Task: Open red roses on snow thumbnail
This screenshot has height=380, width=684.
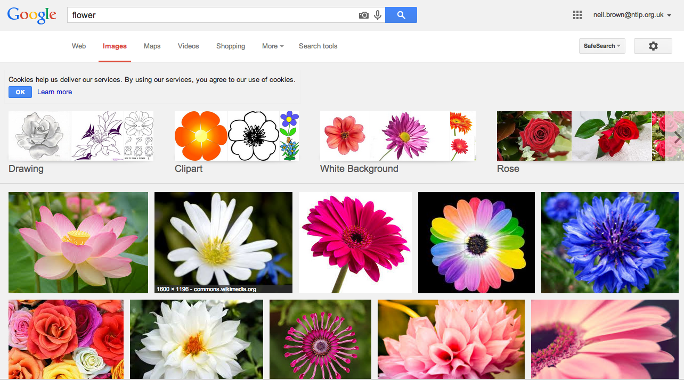Action: 612,136
